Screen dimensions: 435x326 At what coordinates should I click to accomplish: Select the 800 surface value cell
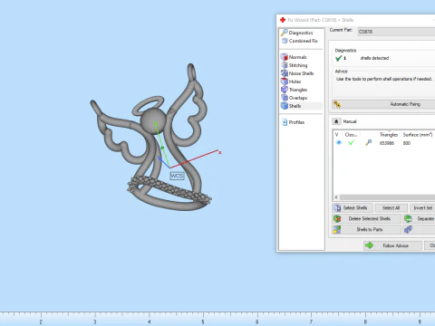(407, 143)
